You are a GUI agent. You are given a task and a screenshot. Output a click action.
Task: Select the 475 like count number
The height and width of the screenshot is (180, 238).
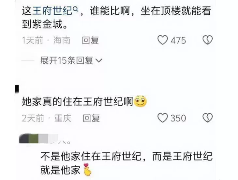click(x=178, y=40)
